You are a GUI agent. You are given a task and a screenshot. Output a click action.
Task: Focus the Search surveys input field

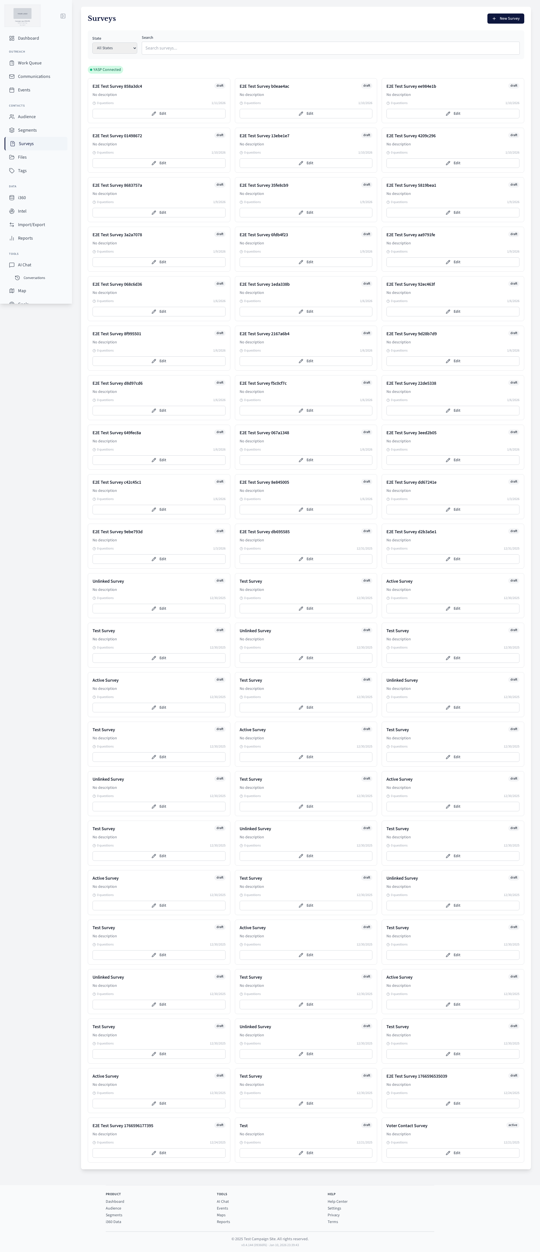330,48
